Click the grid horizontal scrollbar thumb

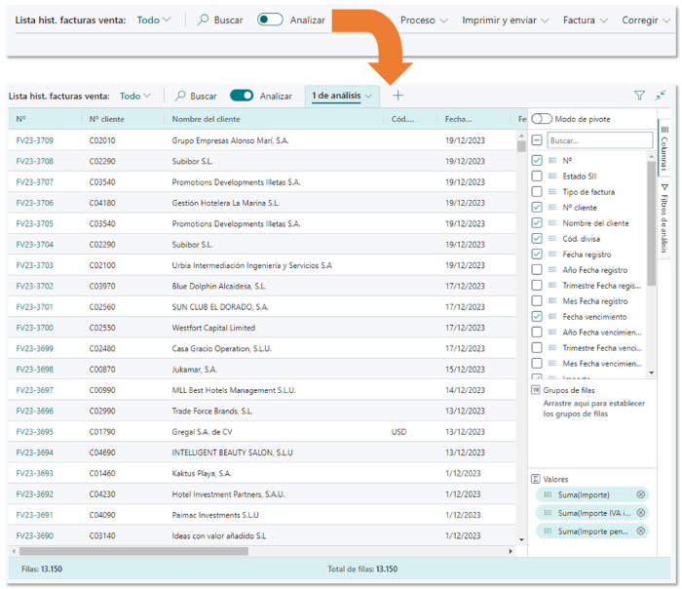133,551
